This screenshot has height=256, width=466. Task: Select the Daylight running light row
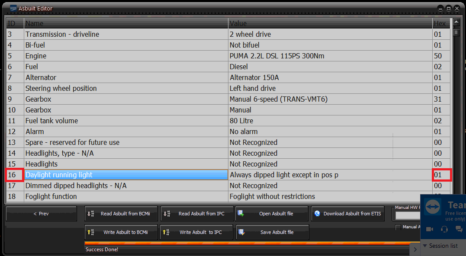pos(126,175)
